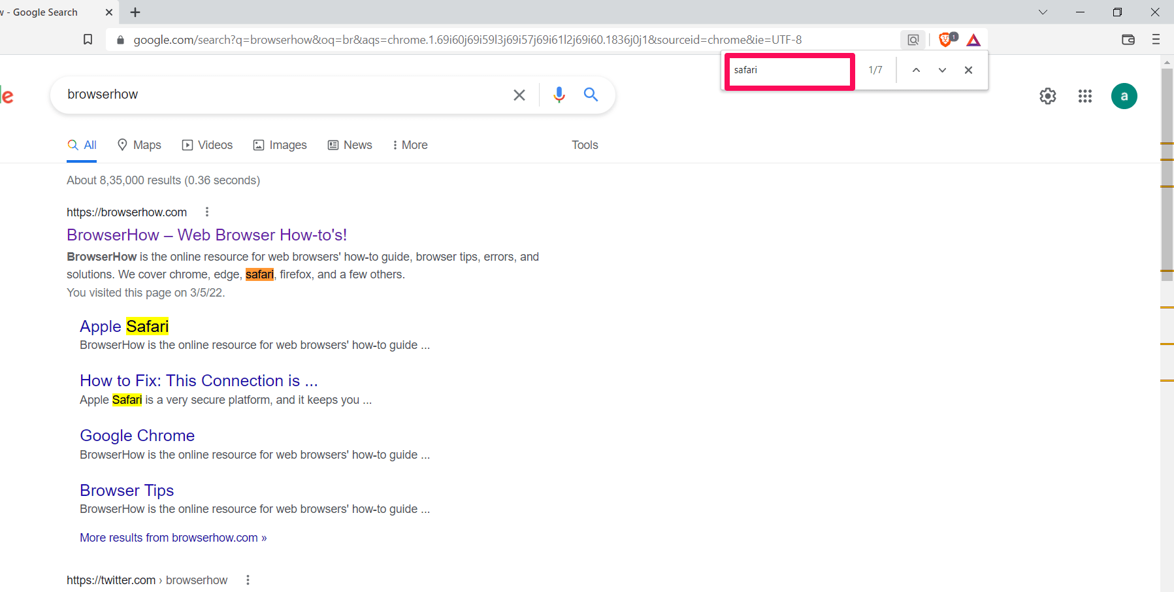Screen dimensions: 1174x592
Task: Select the All results tab
Action: click(x=82, y=145)
